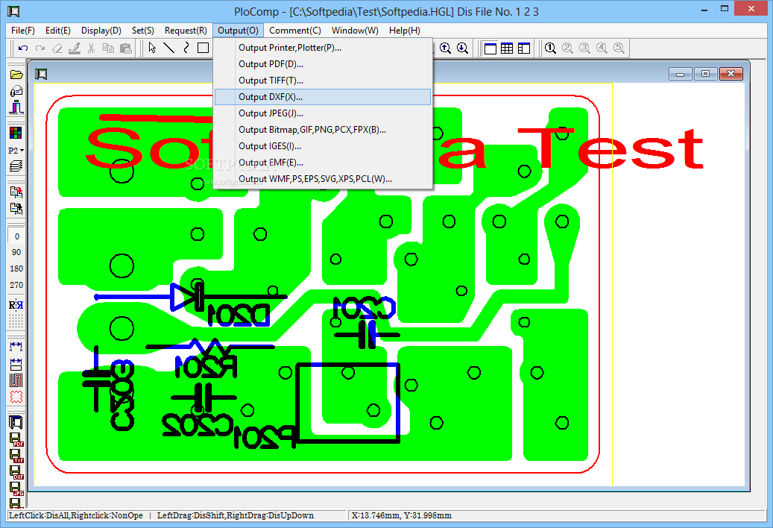Close the inner document window
773x528 pixels.
731,74
